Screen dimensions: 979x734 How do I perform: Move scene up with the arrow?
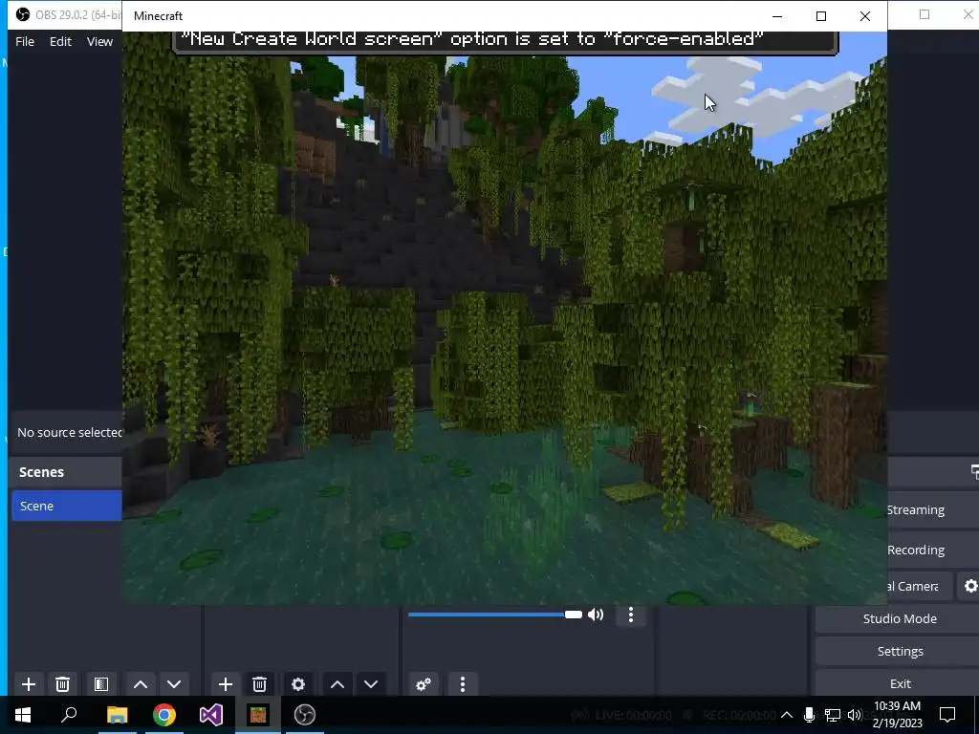(141, 684)
